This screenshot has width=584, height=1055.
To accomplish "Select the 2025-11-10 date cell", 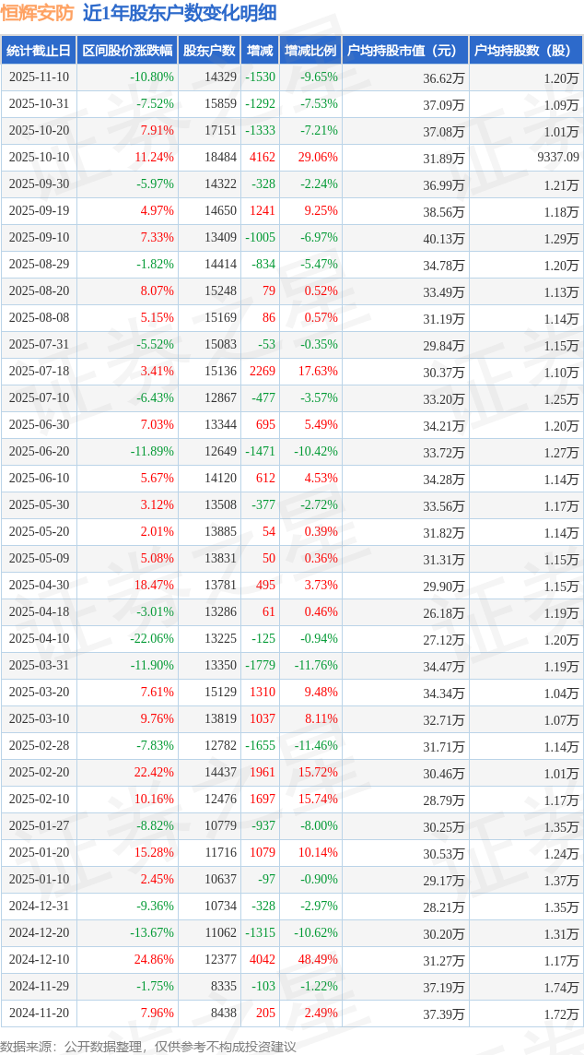I will click(38, 77).
